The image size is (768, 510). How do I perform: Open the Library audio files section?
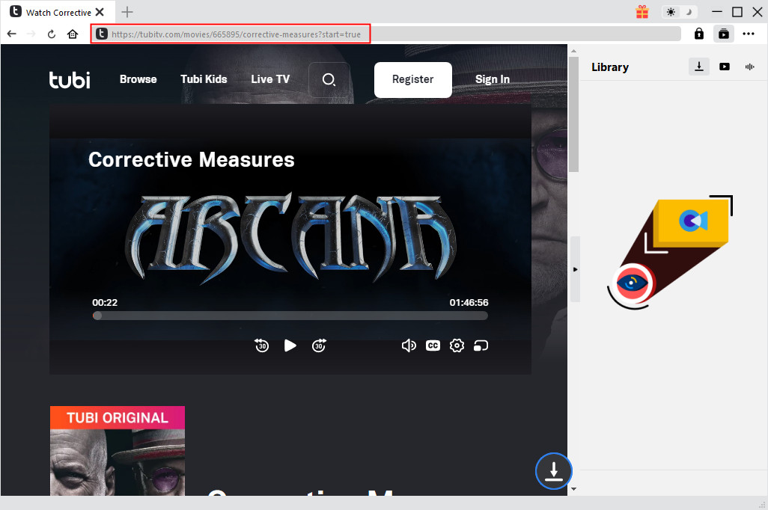pos(749,67)
